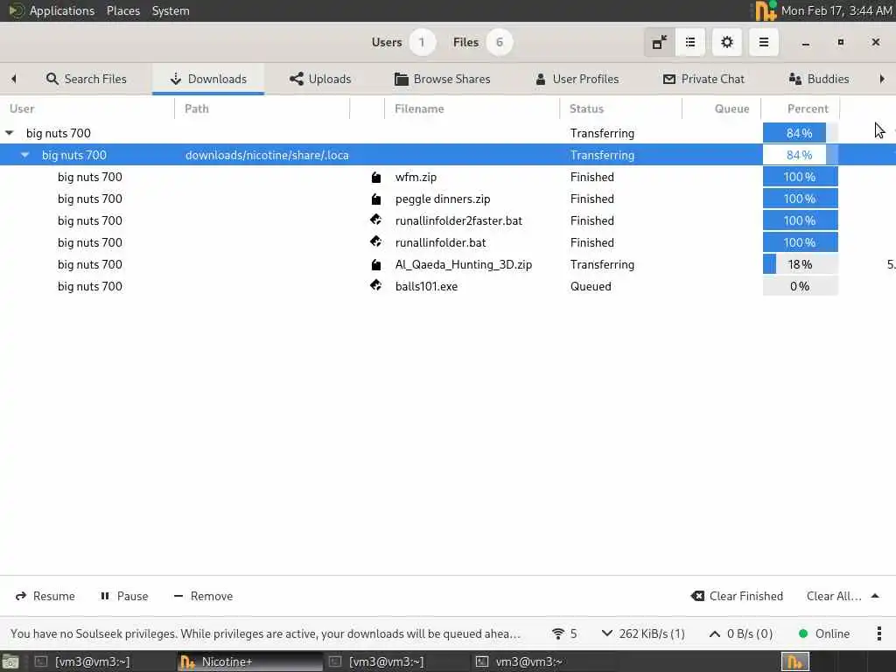
Task: Select the balls101.exe file icon
Action: pos(376,284)
